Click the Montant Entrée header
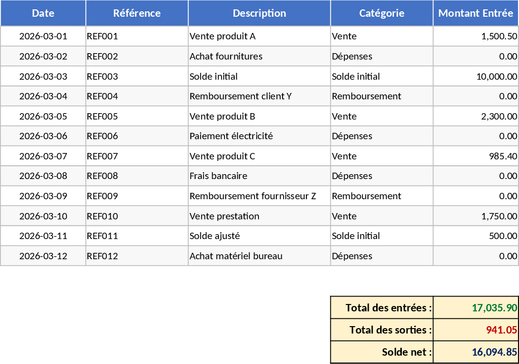The image size is (519, 364). pos(476,13)
